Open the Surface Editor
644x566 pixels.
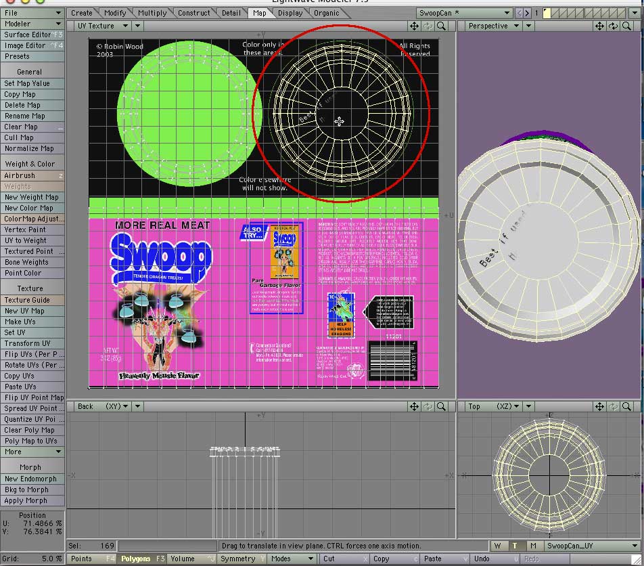[x=32, y=35]
